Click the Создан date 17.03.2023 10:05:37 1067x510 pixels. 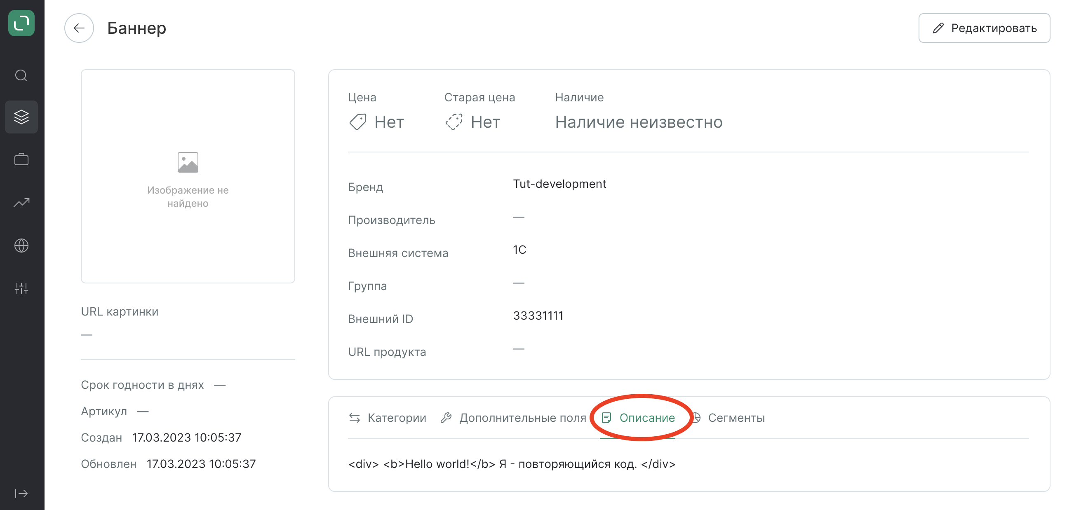pyautogui.click(x=187, y=437)
